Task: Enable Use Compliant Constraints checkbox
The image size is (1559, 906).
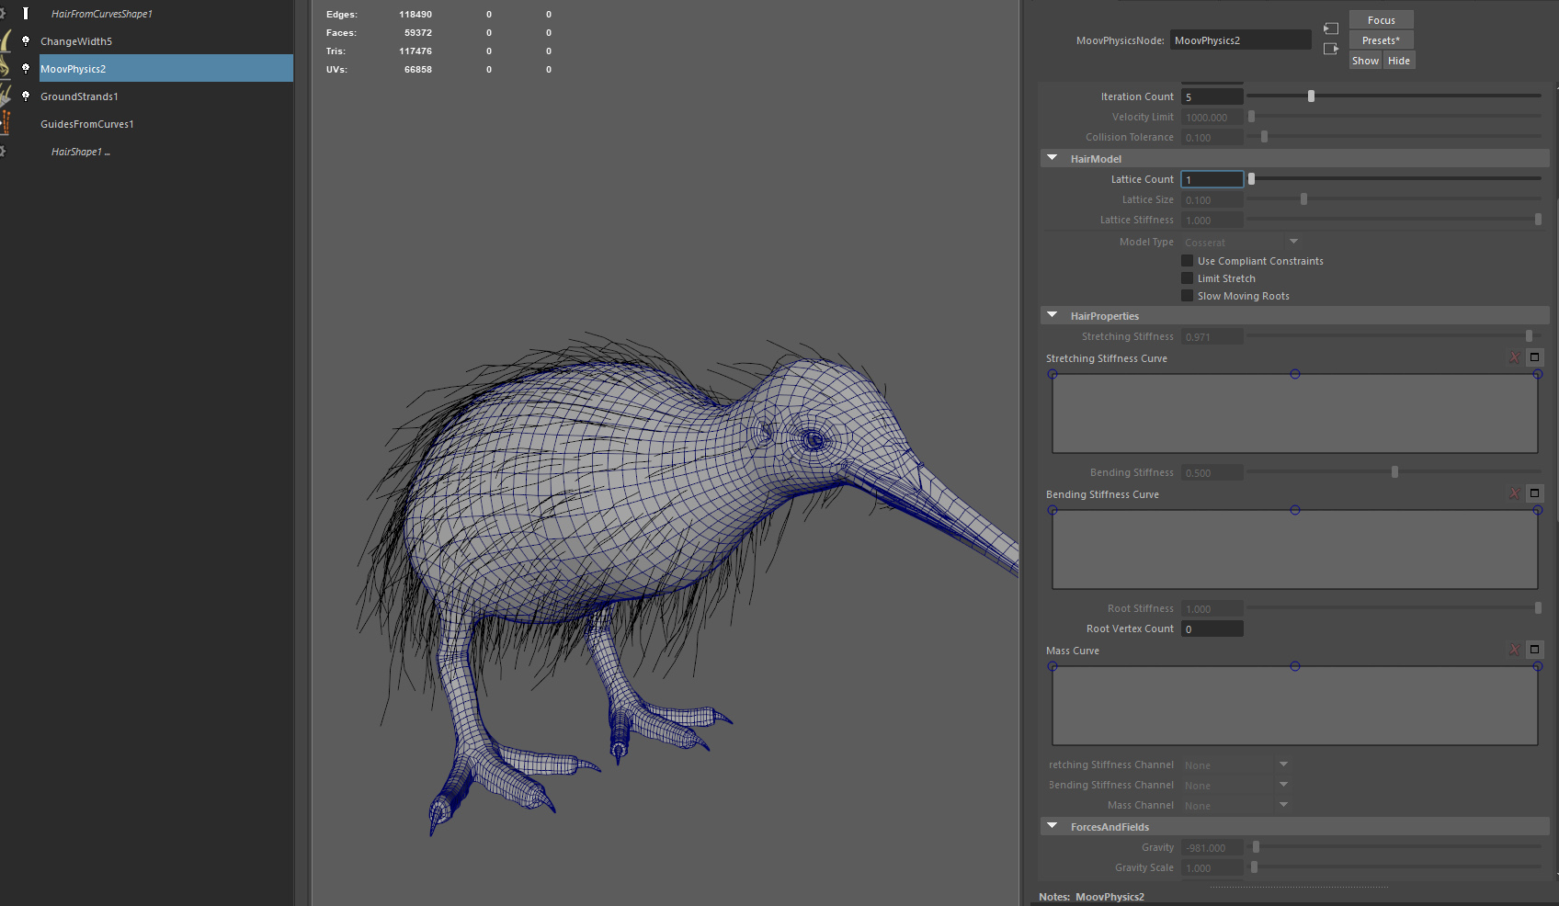Action: (x=1187, y=261)
